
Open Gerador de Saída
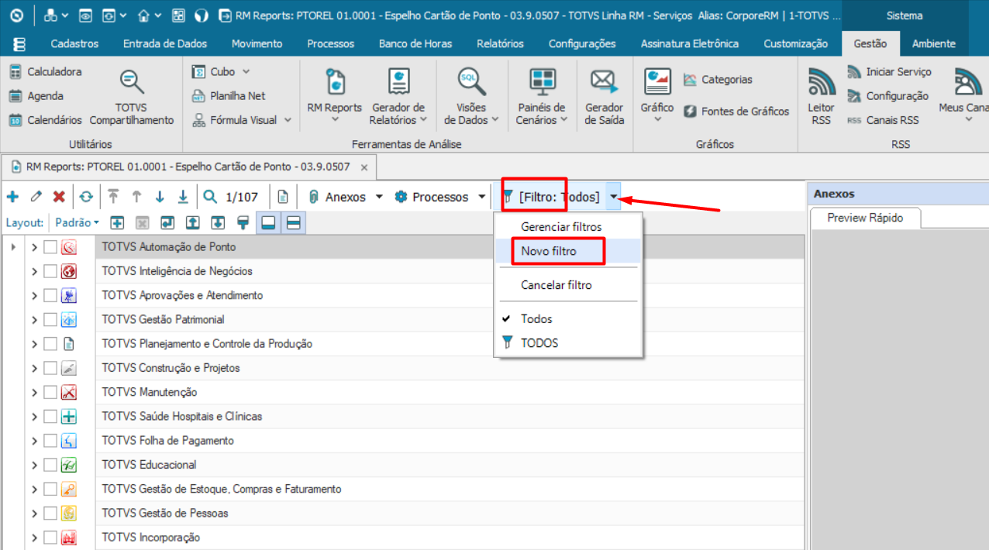[604, 96]
